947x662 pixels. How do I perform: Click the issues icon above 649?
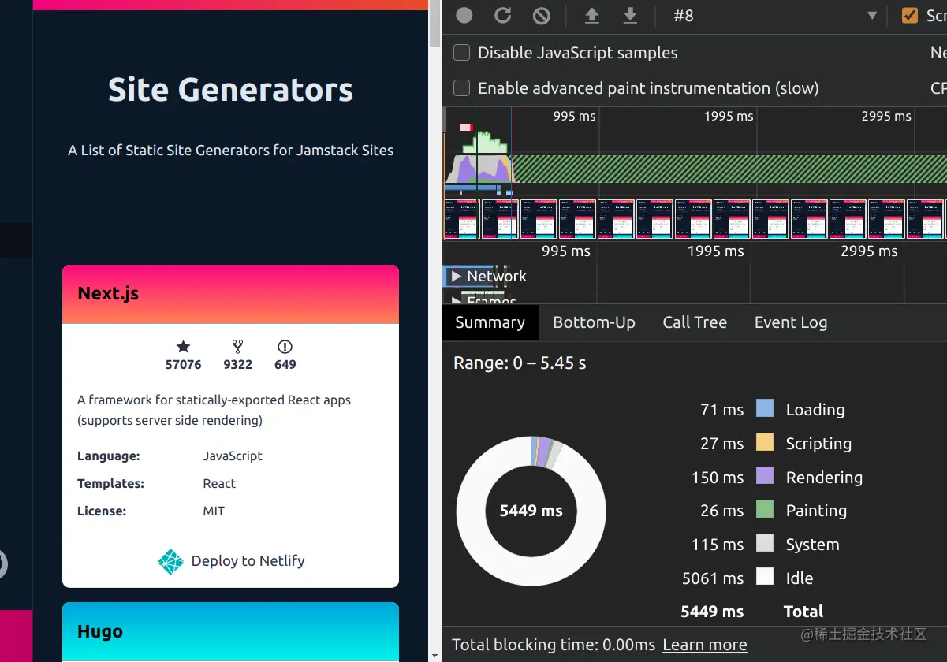point(285,346)
